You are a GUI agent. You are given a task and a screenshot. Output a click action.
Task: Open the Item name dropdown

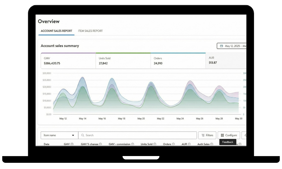click(x=59, y=135)
